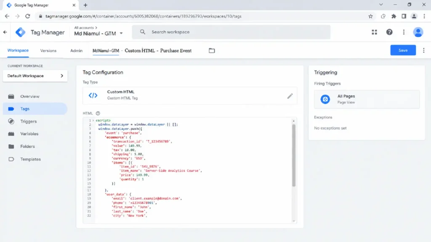Click the browser back arrow
Screen dimensions: 431x242
tap(7, 16)
